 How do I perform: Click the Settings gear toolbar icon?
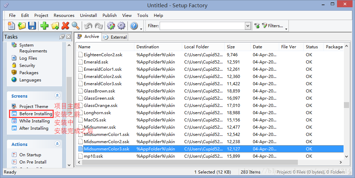pos(121,26)
